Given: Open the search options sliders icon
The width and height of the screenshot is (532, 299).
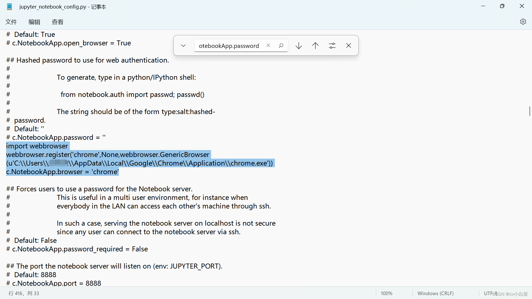Looking at the screenshot, I should tap(332, 46).
